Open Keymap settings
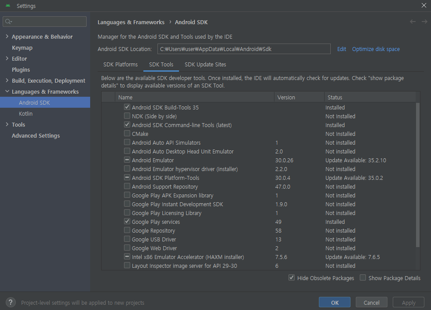The image size is (431, 310). 22,47
